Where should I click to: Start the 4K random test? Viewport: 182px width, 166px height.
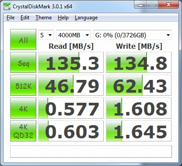click(x=23, y=108)
